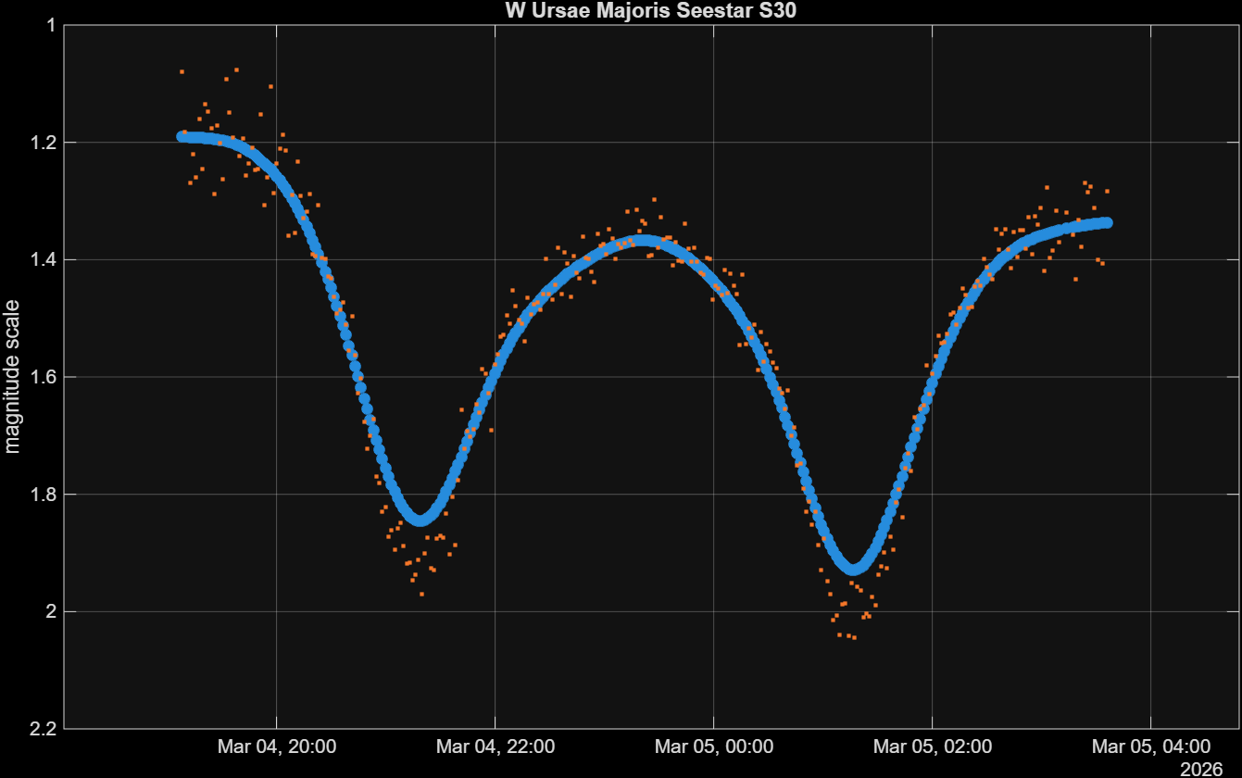Select the y-axis tick label 2.2
Viewport: 1242px width, 778px height.
41,729
